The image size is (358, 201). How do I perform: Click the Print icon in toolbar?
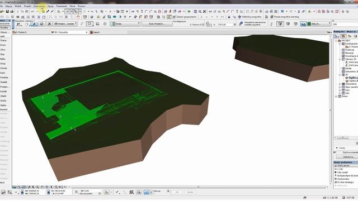tap(12, 11)
